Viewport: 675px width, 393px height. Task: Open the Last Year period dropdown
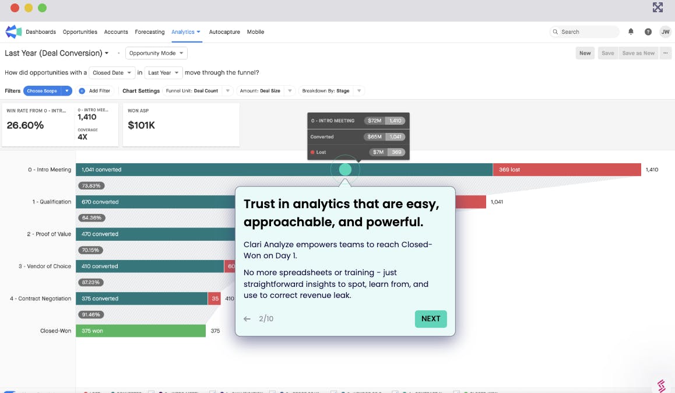[x=164, y=73]
